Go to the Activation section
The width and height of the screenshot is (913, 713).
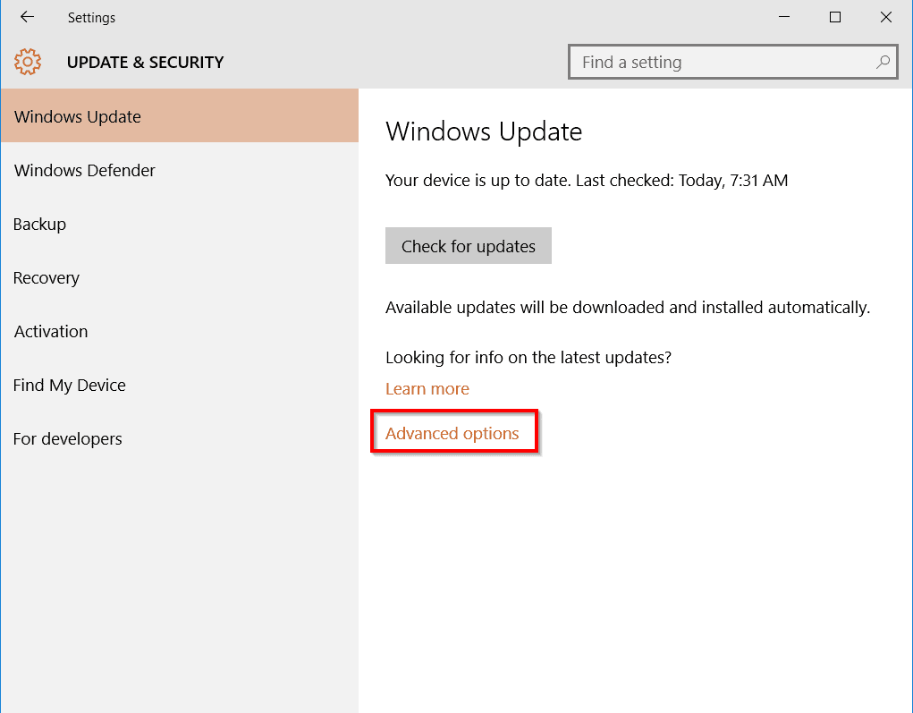(x=51, y=331)
